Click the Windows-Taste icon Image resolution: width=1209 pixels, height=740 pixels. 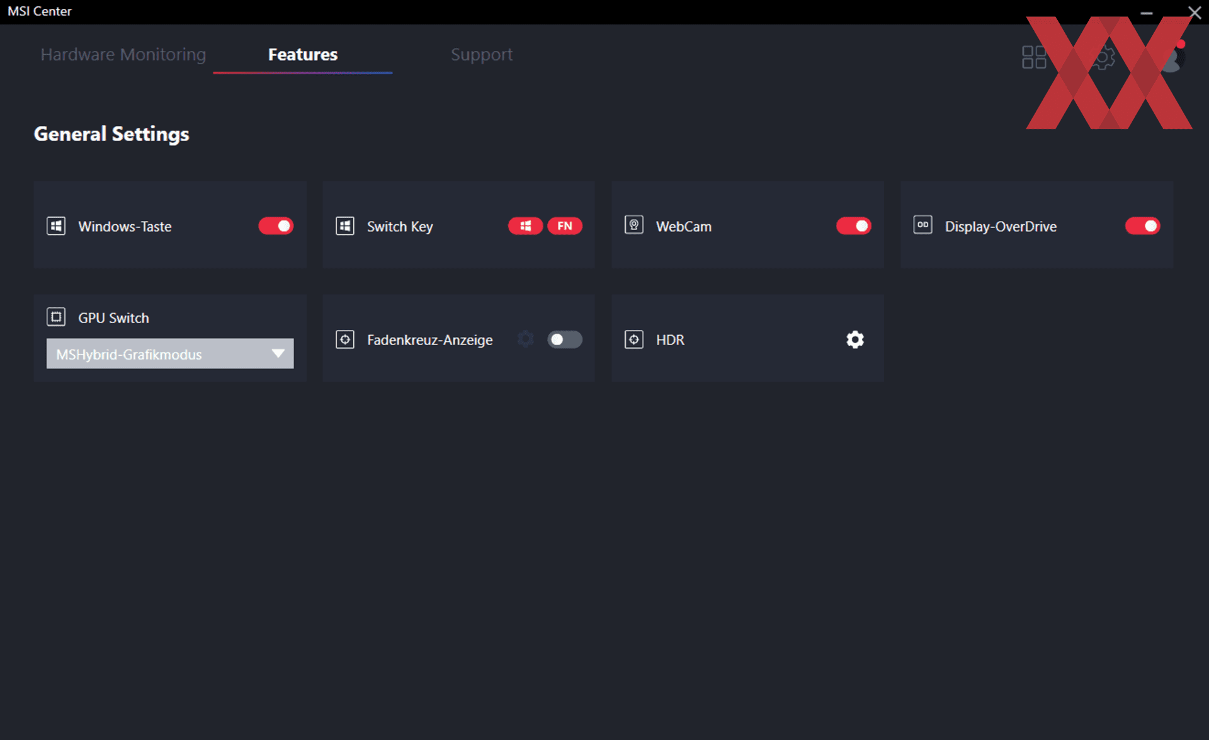[56, 226]
